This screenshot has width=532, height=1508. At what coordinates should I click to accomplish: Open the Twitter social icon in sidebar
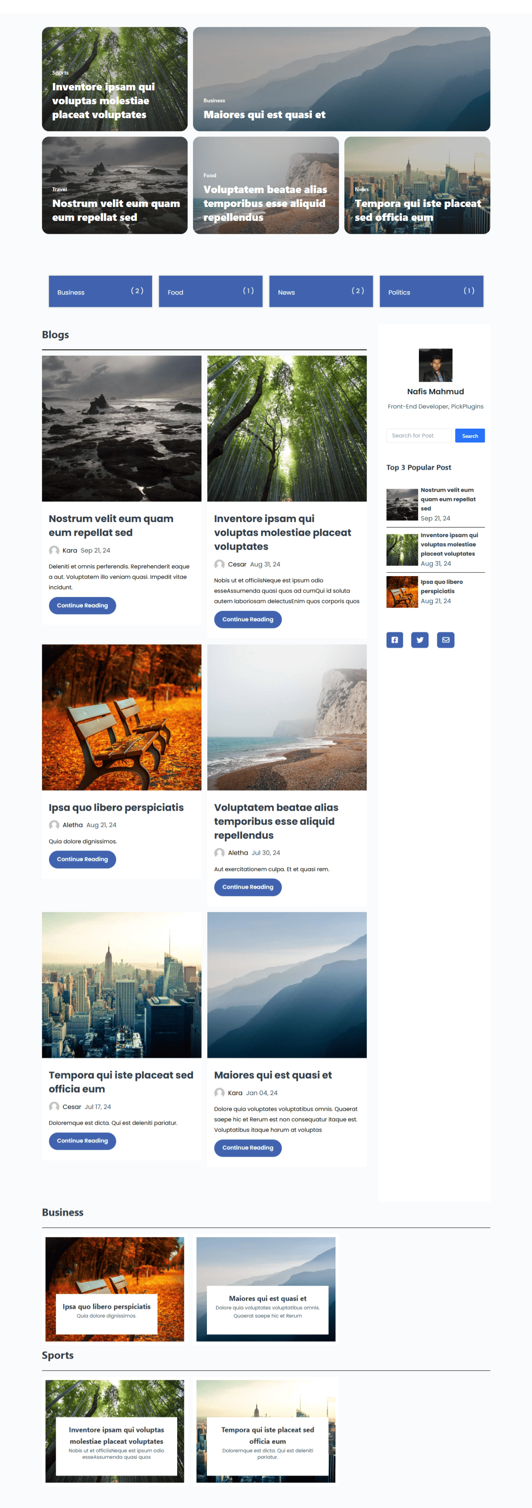420,640
